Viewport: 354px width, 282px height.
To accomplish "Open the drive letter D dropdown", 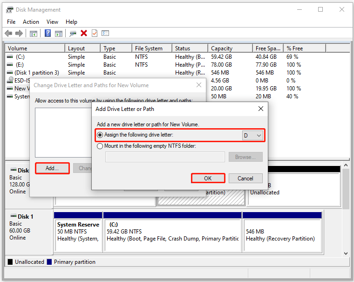I will [x=252, y=135].
